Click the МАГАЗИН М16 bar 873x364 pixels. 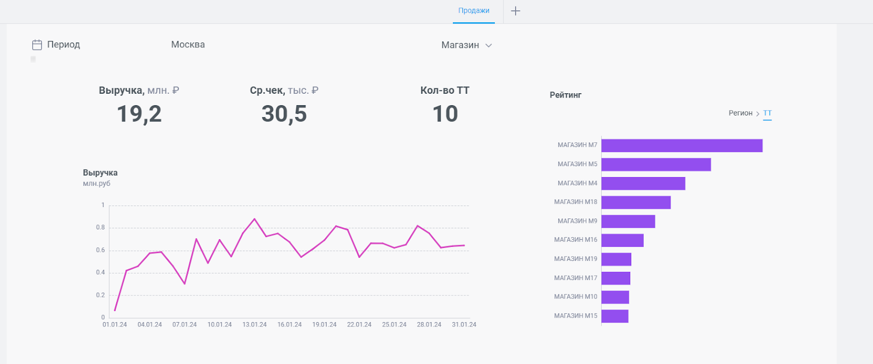(623, 240)
